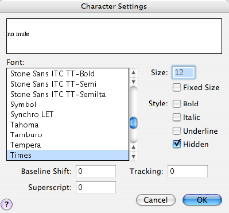This screenshot has width=229, height=213.
Task: Click the font list bottom scroll-down arrow
Action: point(134,156)
